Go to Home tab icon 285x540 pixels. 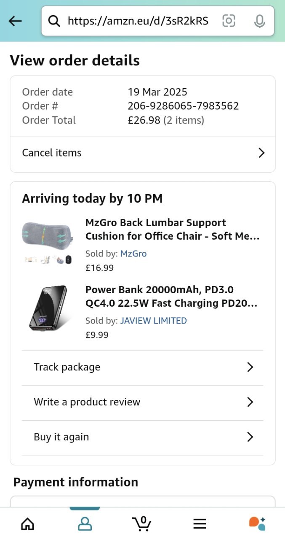(x=27, y=524)
